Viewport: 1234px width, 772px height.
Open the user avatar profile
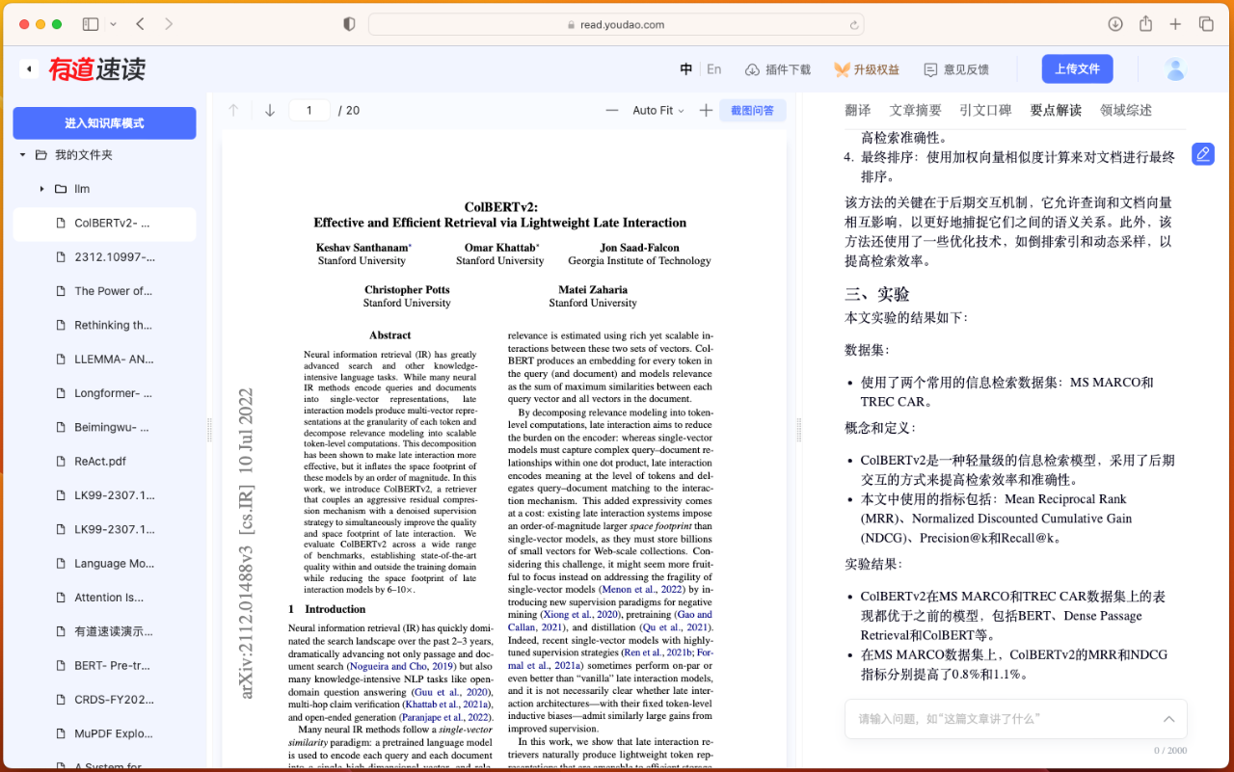point(1174,68)
